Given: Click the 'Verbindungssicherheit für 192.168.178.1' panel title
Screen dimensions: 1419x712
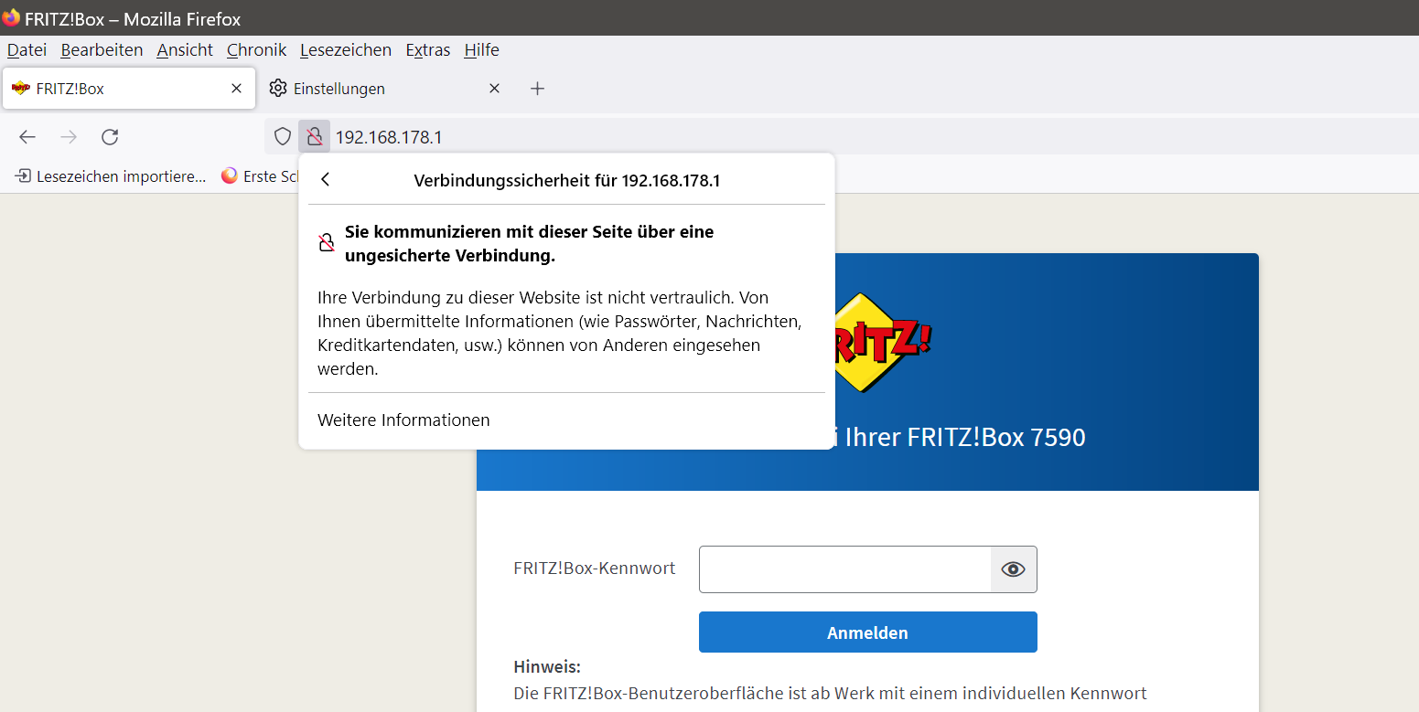Looking at the screenshot, I should point(567,181).
